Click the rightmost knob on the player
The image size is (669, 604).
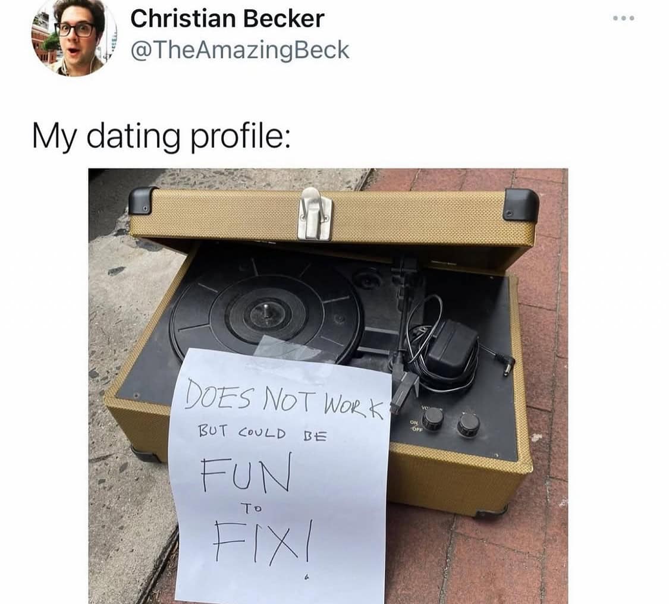[469, 424]
